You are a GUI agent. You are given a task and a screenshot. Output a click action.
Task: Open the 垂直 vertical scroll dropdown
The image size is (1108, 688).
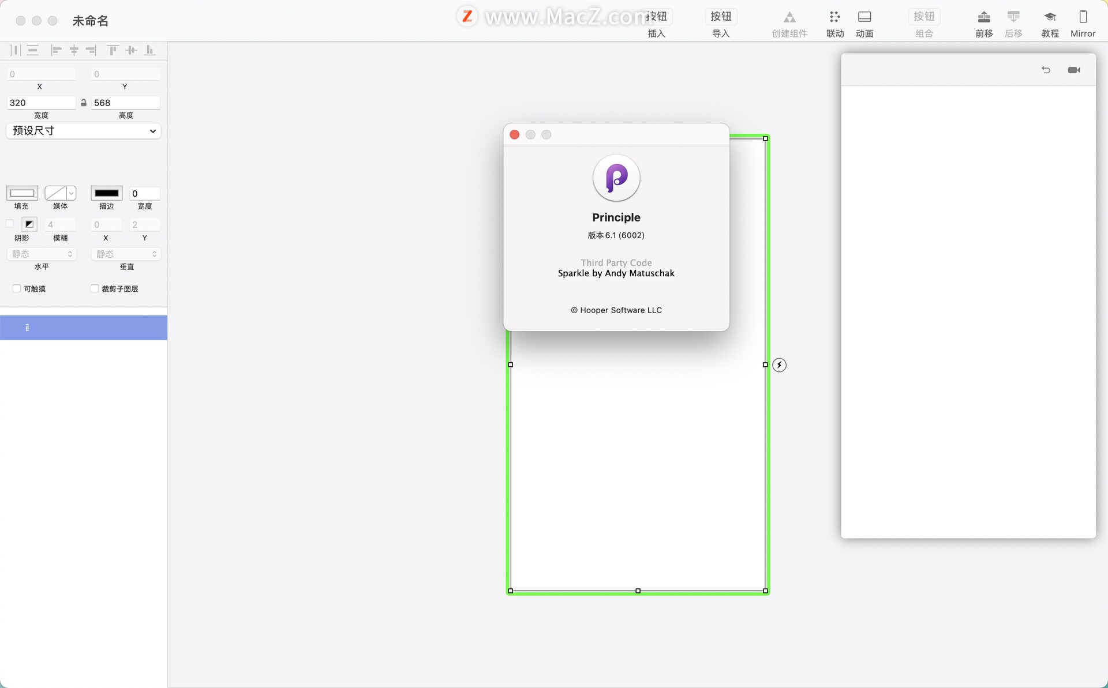click(126, 254)
